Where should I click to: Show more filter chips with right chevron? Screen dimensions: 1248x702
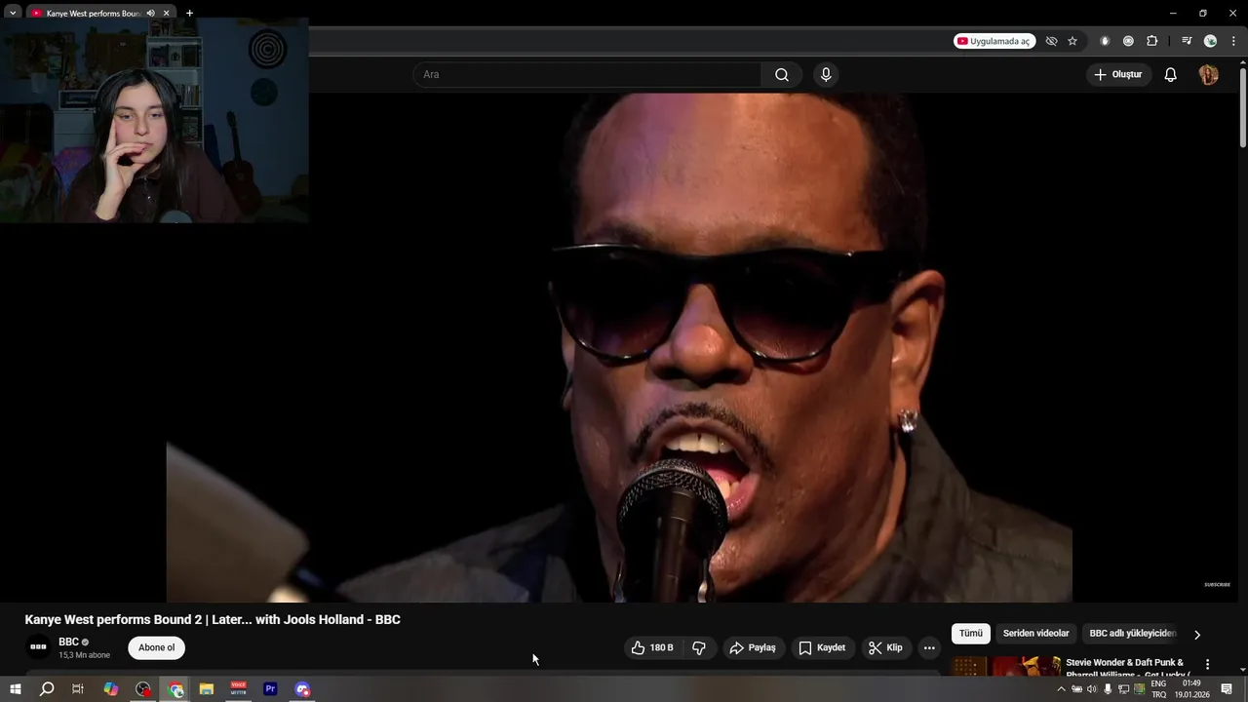[x=1197, y=635]
